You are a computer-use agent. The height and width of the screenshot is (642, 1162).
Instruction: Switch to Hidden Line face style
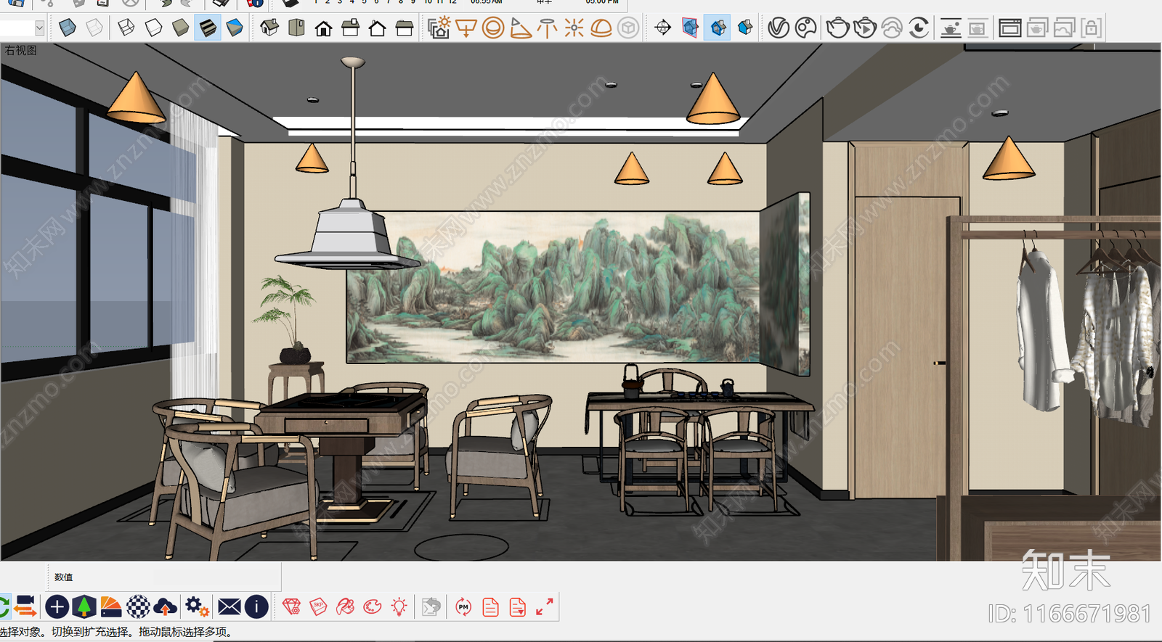tap(153, 28)
